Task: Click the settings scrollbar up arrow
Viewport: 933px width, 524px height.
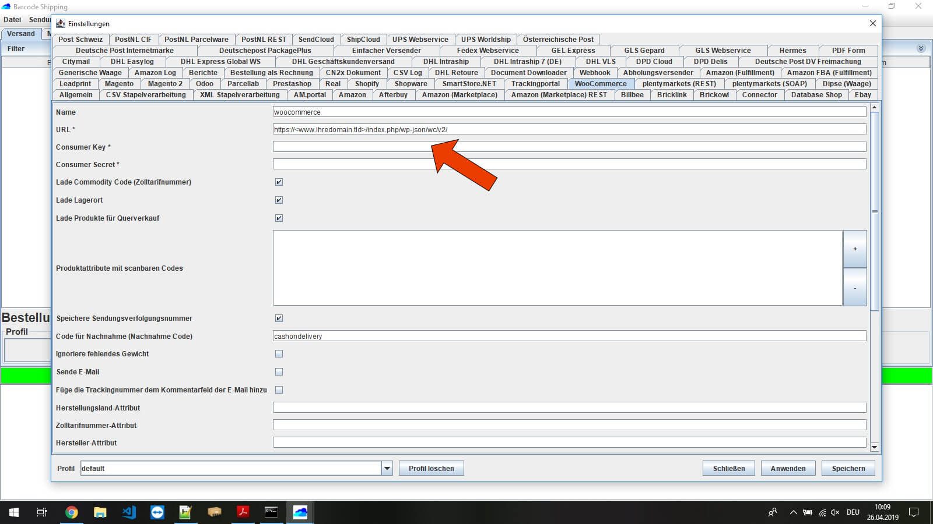Action: coord(874,108)
